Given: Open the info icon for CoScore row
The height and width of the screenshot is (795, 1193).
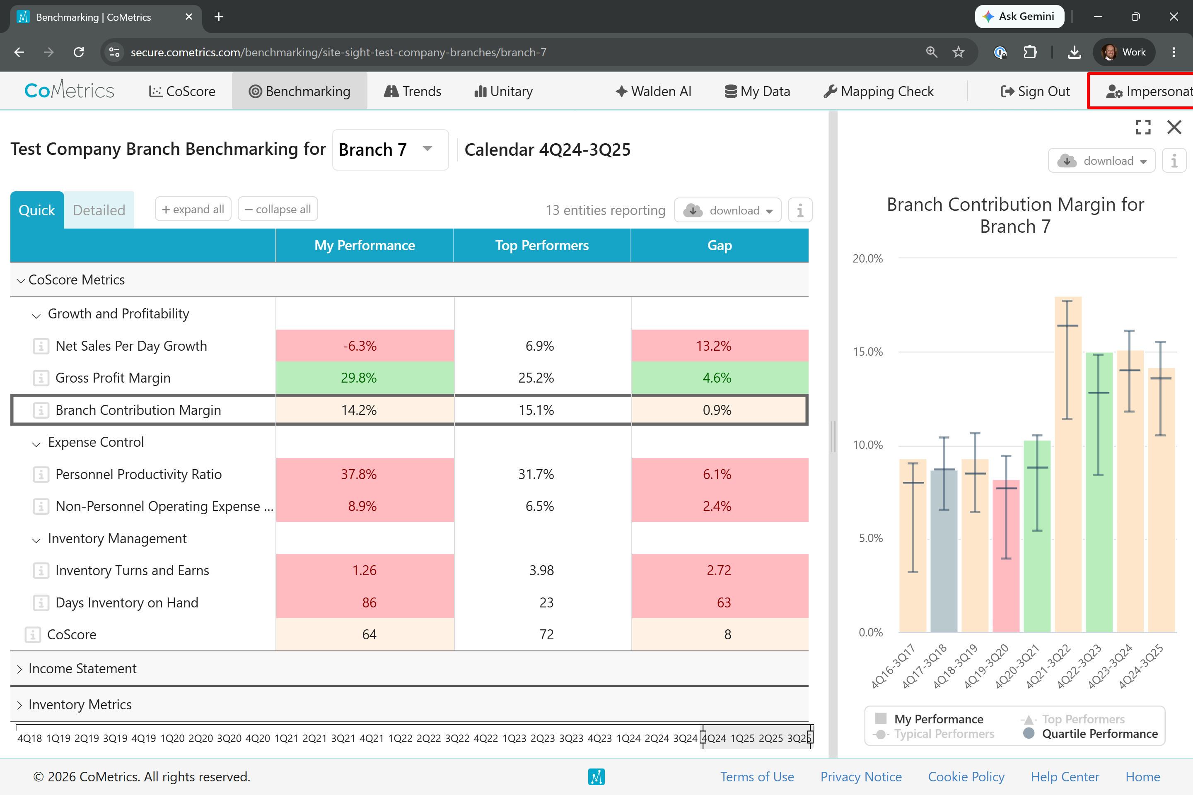Looking at the screenshot, I should click(33, 635).
